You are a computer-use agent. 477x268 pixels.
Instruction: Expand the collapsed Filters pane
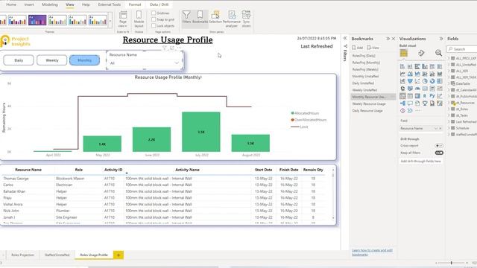345,38
